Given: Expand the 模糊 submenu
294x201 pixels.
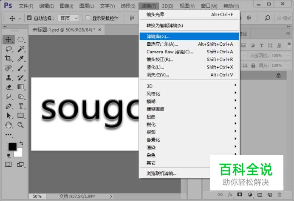Looking at the screenshot, I should 189,101.
